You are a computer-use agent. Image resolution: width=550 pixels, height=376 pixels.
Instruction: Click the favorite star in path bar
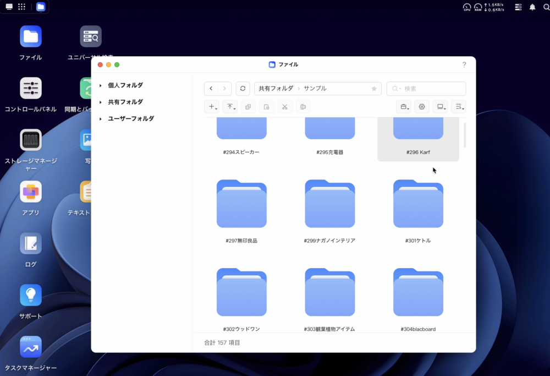[x=374, y=89]
